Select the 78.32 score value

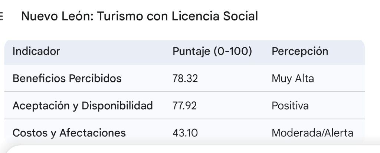[185, 79]
